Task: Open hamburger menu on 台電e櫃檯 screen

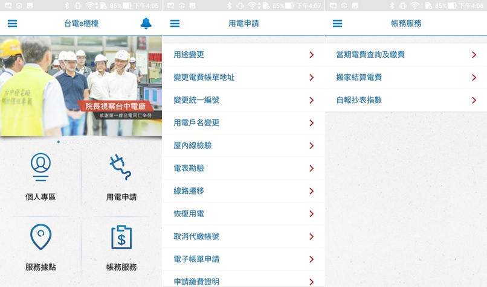Action: tap(12, 24)
